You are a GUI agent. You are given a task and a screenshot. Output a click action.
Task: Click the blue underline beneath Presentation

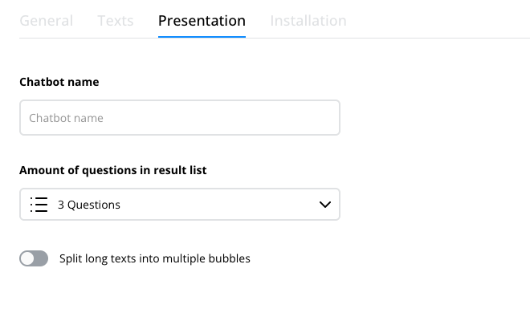(202, 36)
